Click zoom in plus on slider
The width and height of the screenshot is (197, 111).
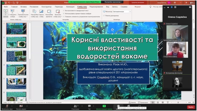click(186, 103)
